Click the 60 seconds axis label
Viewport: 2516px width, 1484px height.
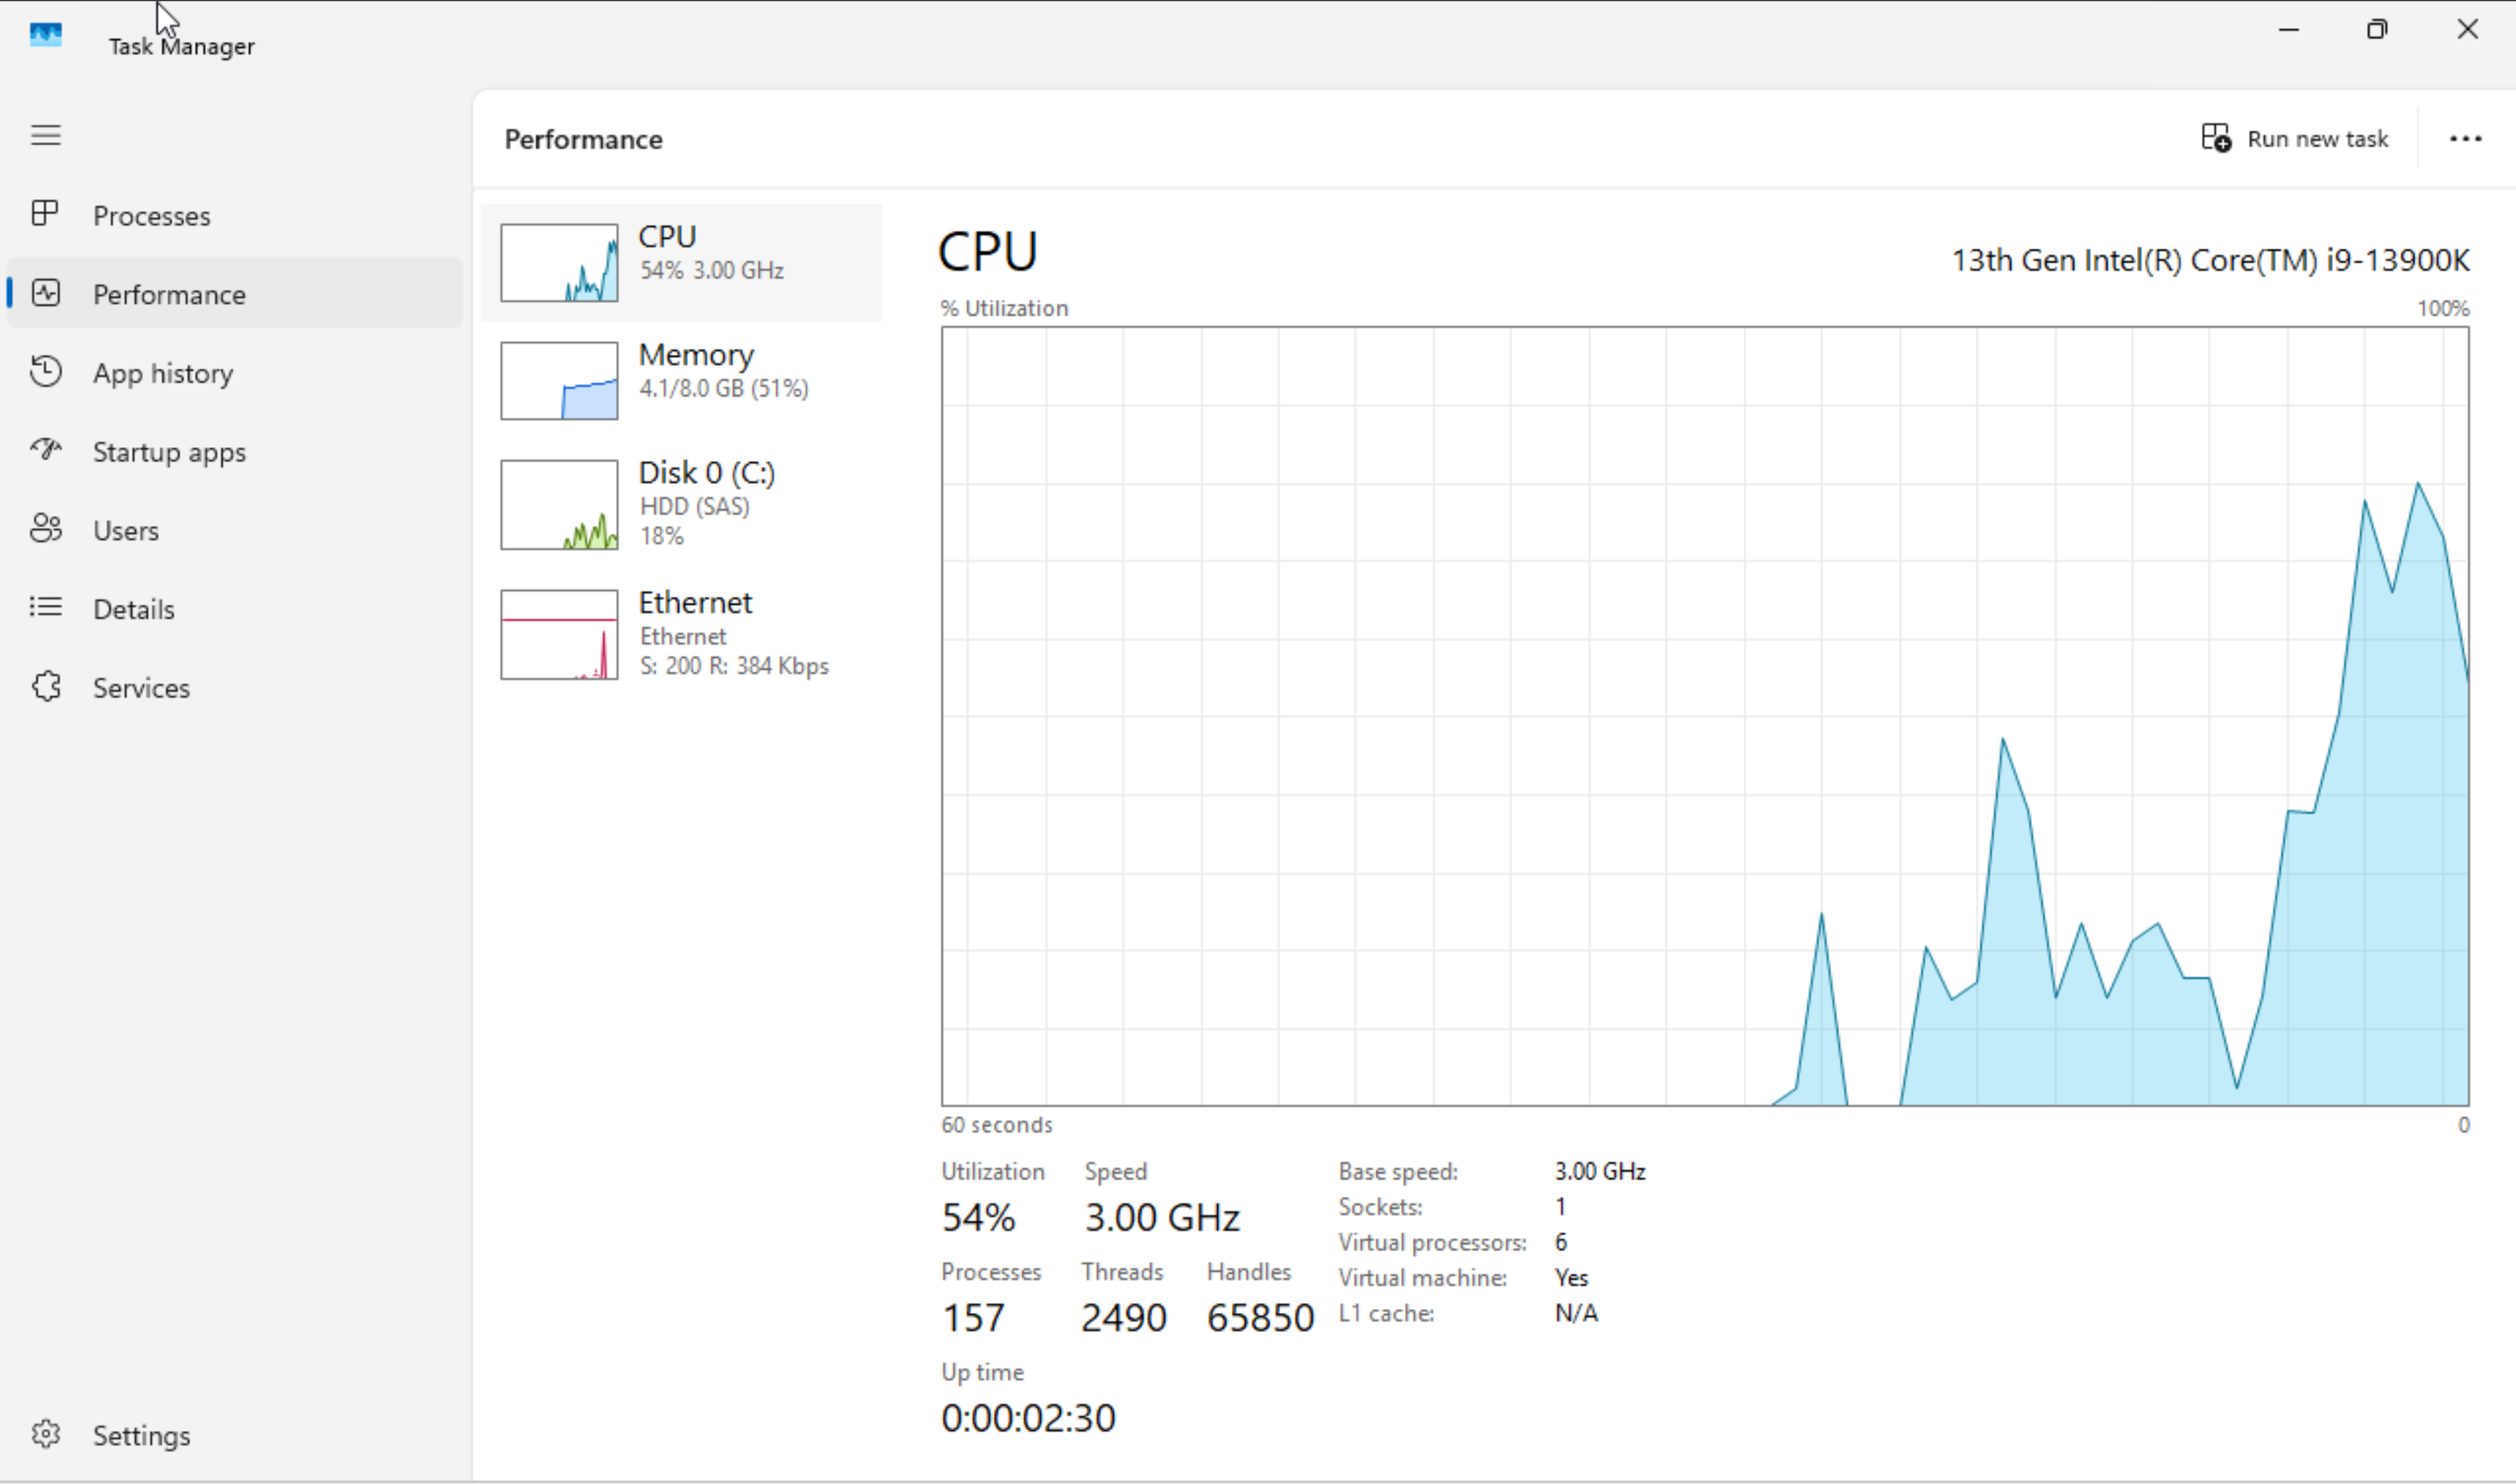tap(997, 1125)
